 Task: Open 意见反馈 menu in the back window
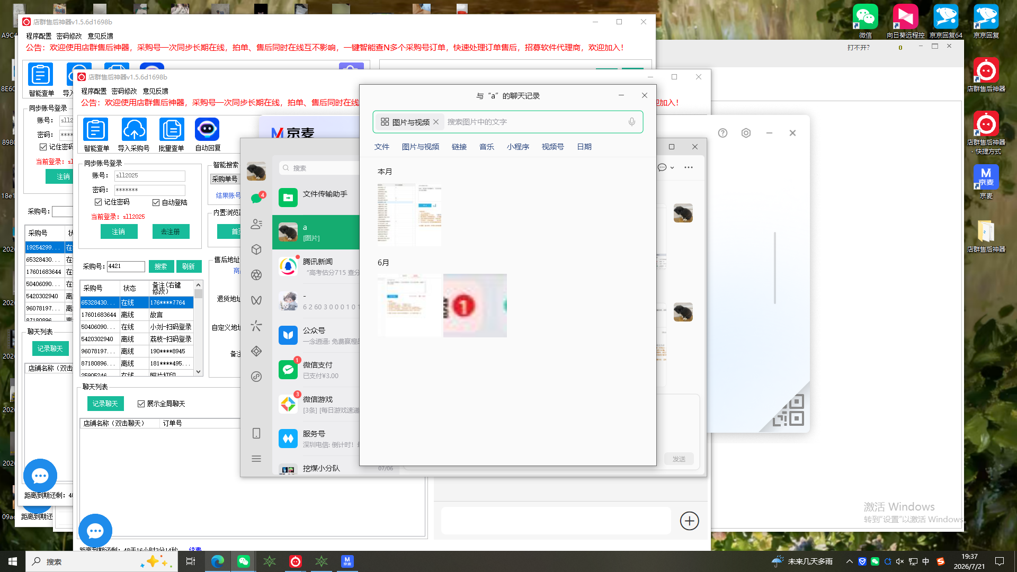pyautogui.click(x=101, y=36)
